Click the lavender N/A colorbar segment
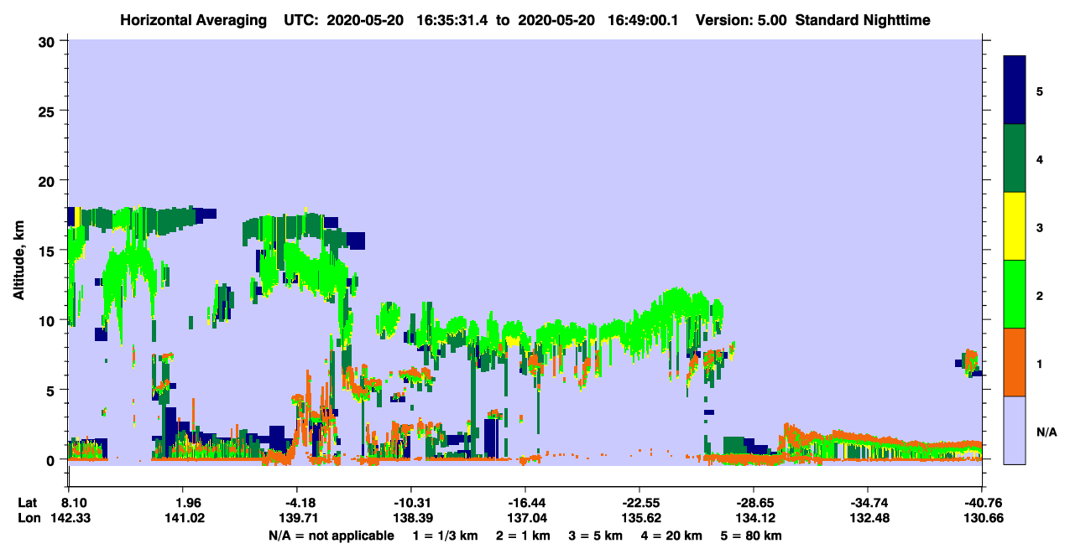The height and width of the screenshot is (559, 1091). (x=1015, y=430)
